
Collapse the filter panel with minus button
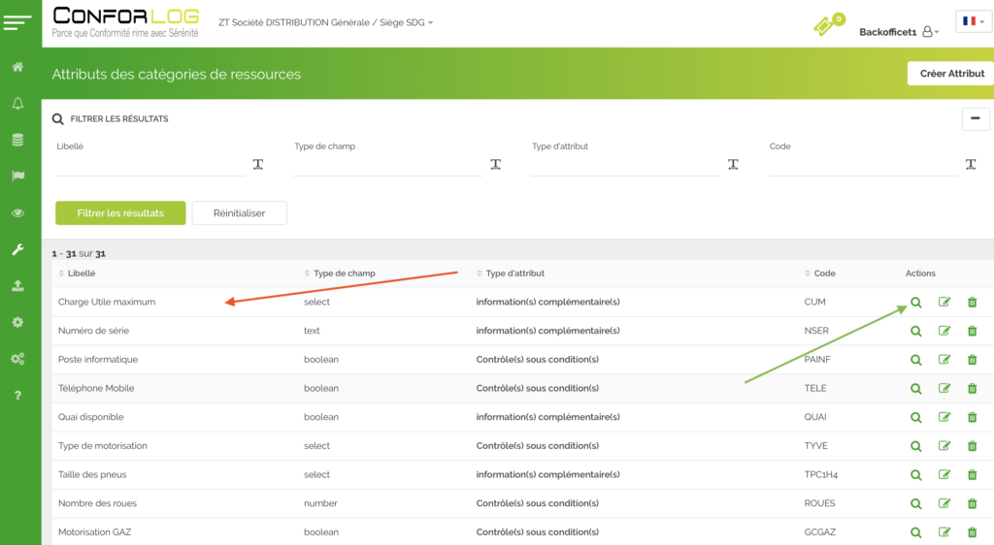(975, 118)
